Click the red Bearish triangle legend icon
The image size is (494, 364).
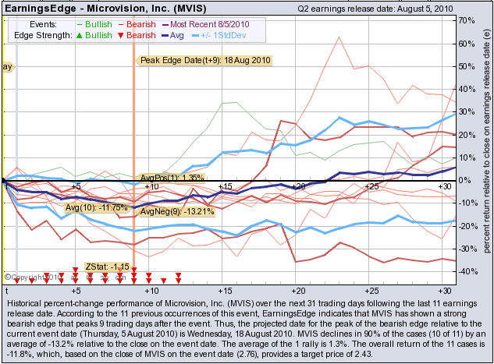120,36
